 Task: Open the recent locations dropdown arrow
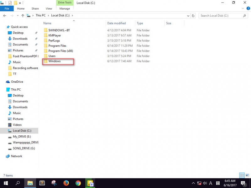pyautogui.click(x=18, y=15)
